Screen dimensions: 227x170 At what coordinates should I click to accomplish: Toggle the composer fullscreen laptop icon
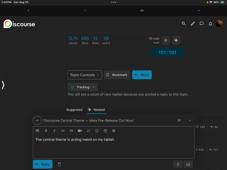tap(188, 164)
